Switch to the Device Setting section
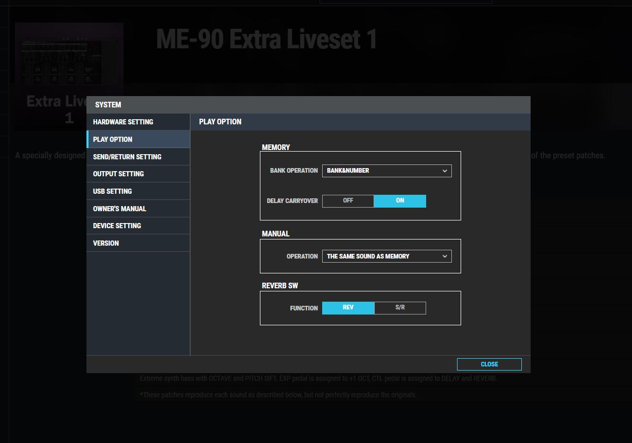Screen dimensions: 632x443 pyautogui.click(x=138, y=226)
